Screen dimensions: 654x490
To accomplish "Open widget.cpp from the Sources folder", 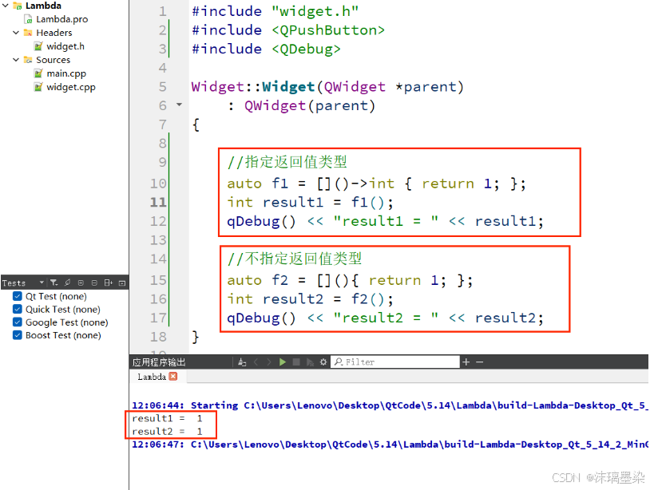I will [x=71, y=87].
